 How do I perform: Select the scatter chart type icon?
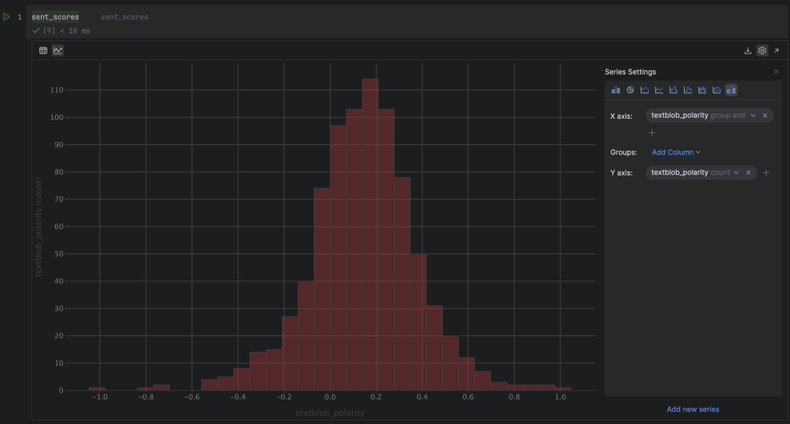tap(673, 90)
